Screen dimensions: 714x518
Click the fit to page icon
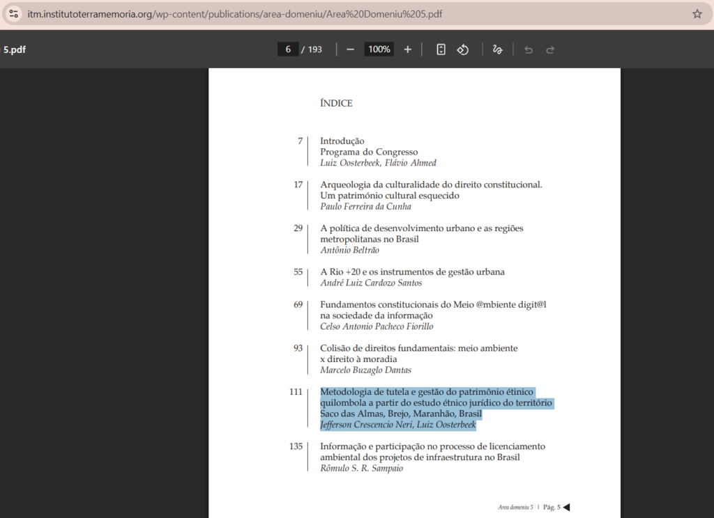[x=441, y=49]
